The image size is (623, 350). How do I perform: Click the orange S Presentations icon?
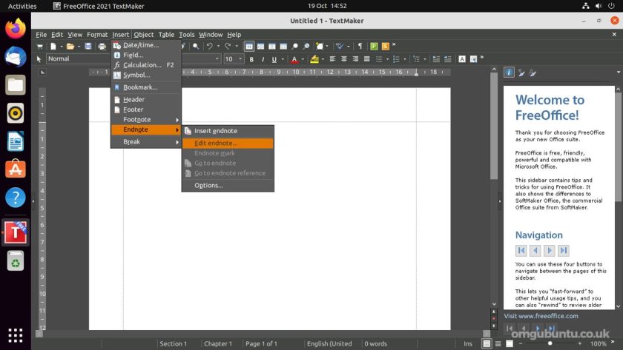(x=386, y=47)
